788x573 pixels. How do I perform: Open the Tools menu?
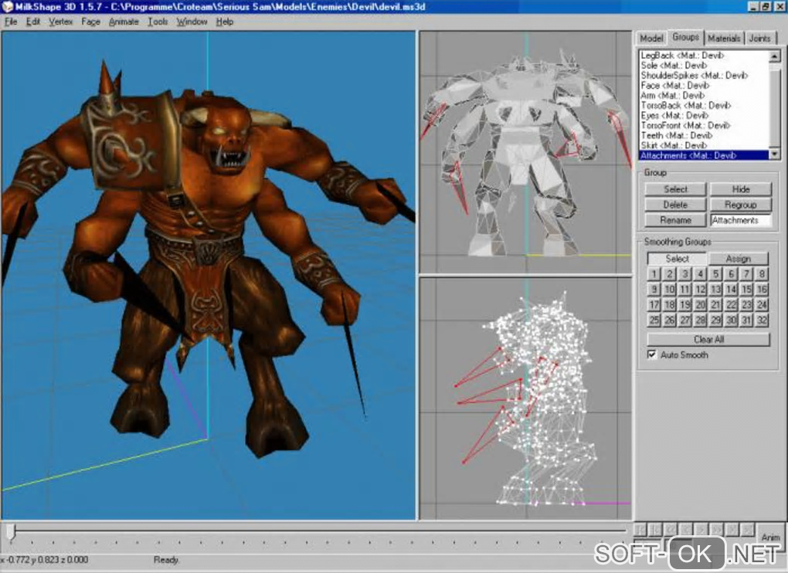click(158, 22)
